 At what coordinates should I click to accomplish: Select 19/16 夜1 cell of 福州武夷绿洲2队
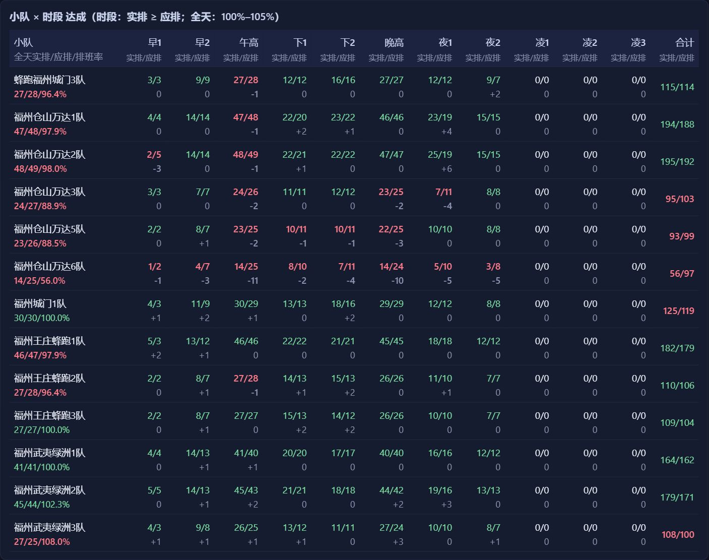[x=440, y=490]
